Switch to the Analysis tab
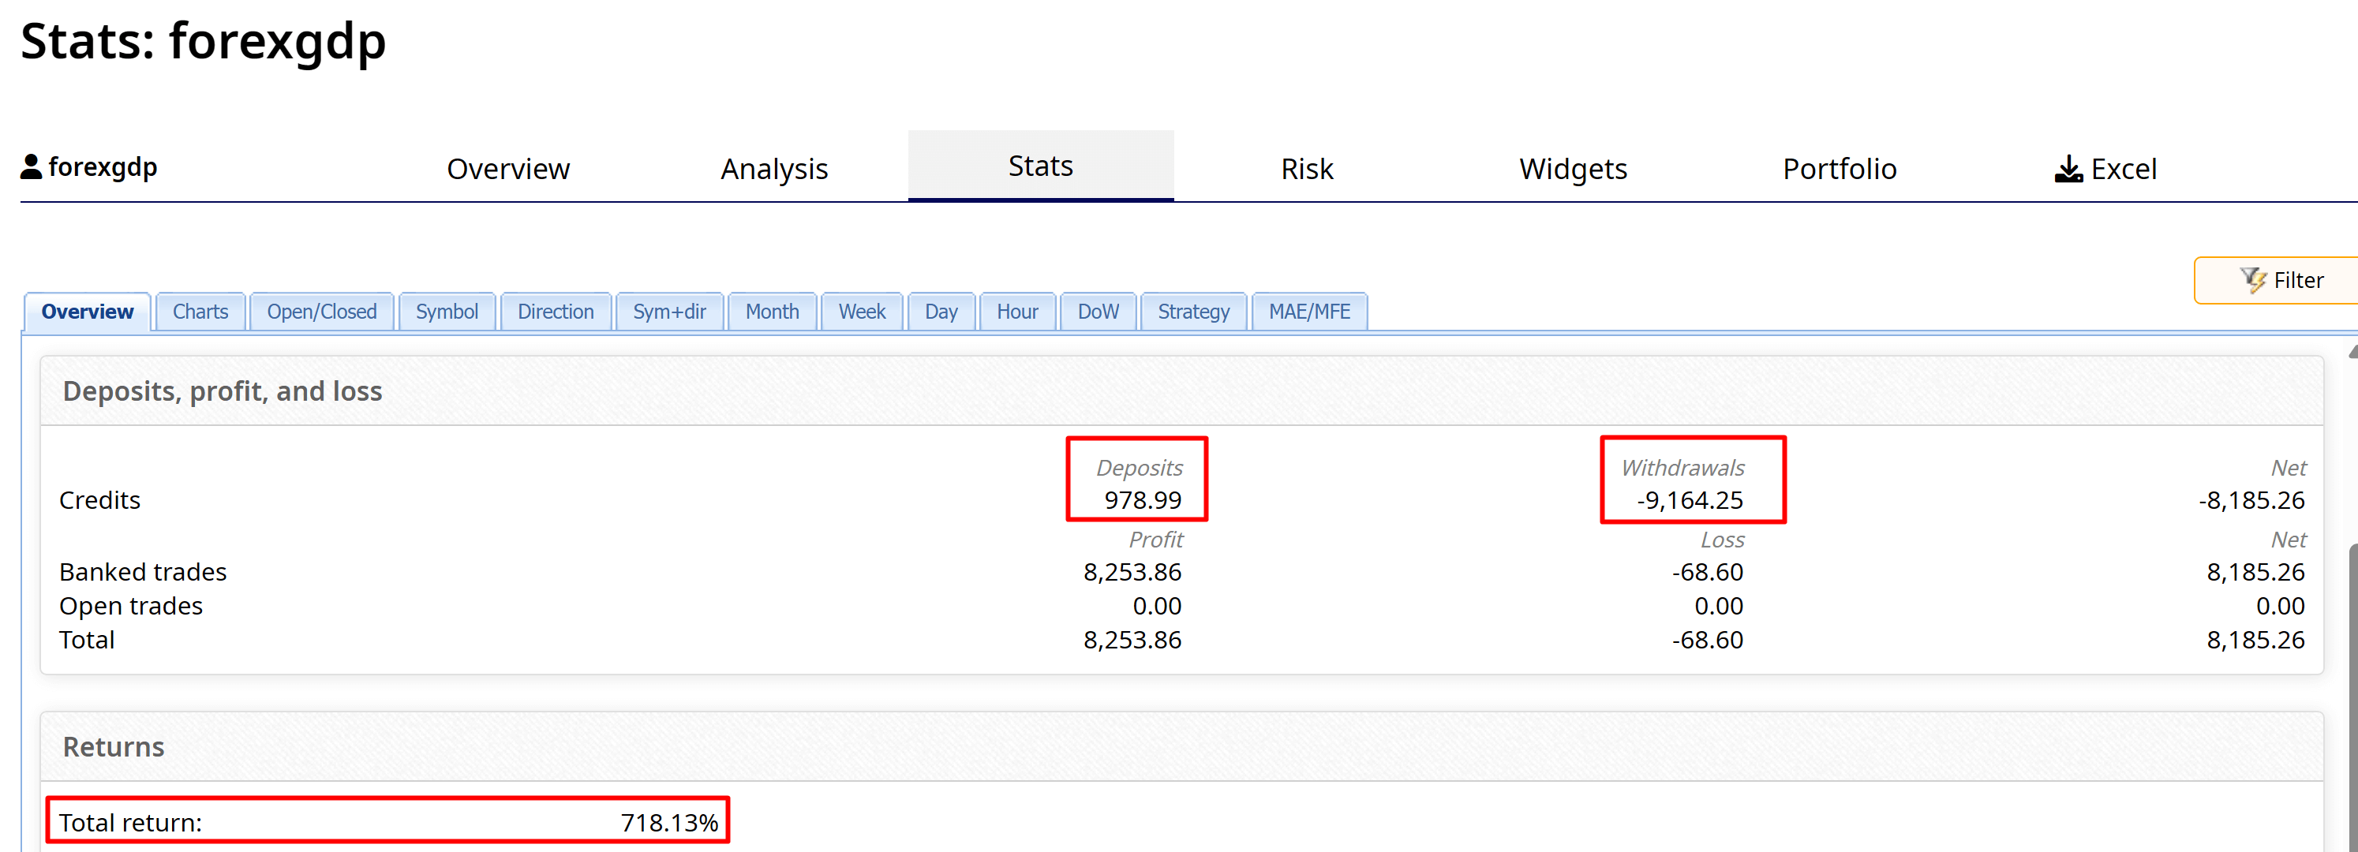Viewport: 2358px width, 852px height. tap(773, 168)
